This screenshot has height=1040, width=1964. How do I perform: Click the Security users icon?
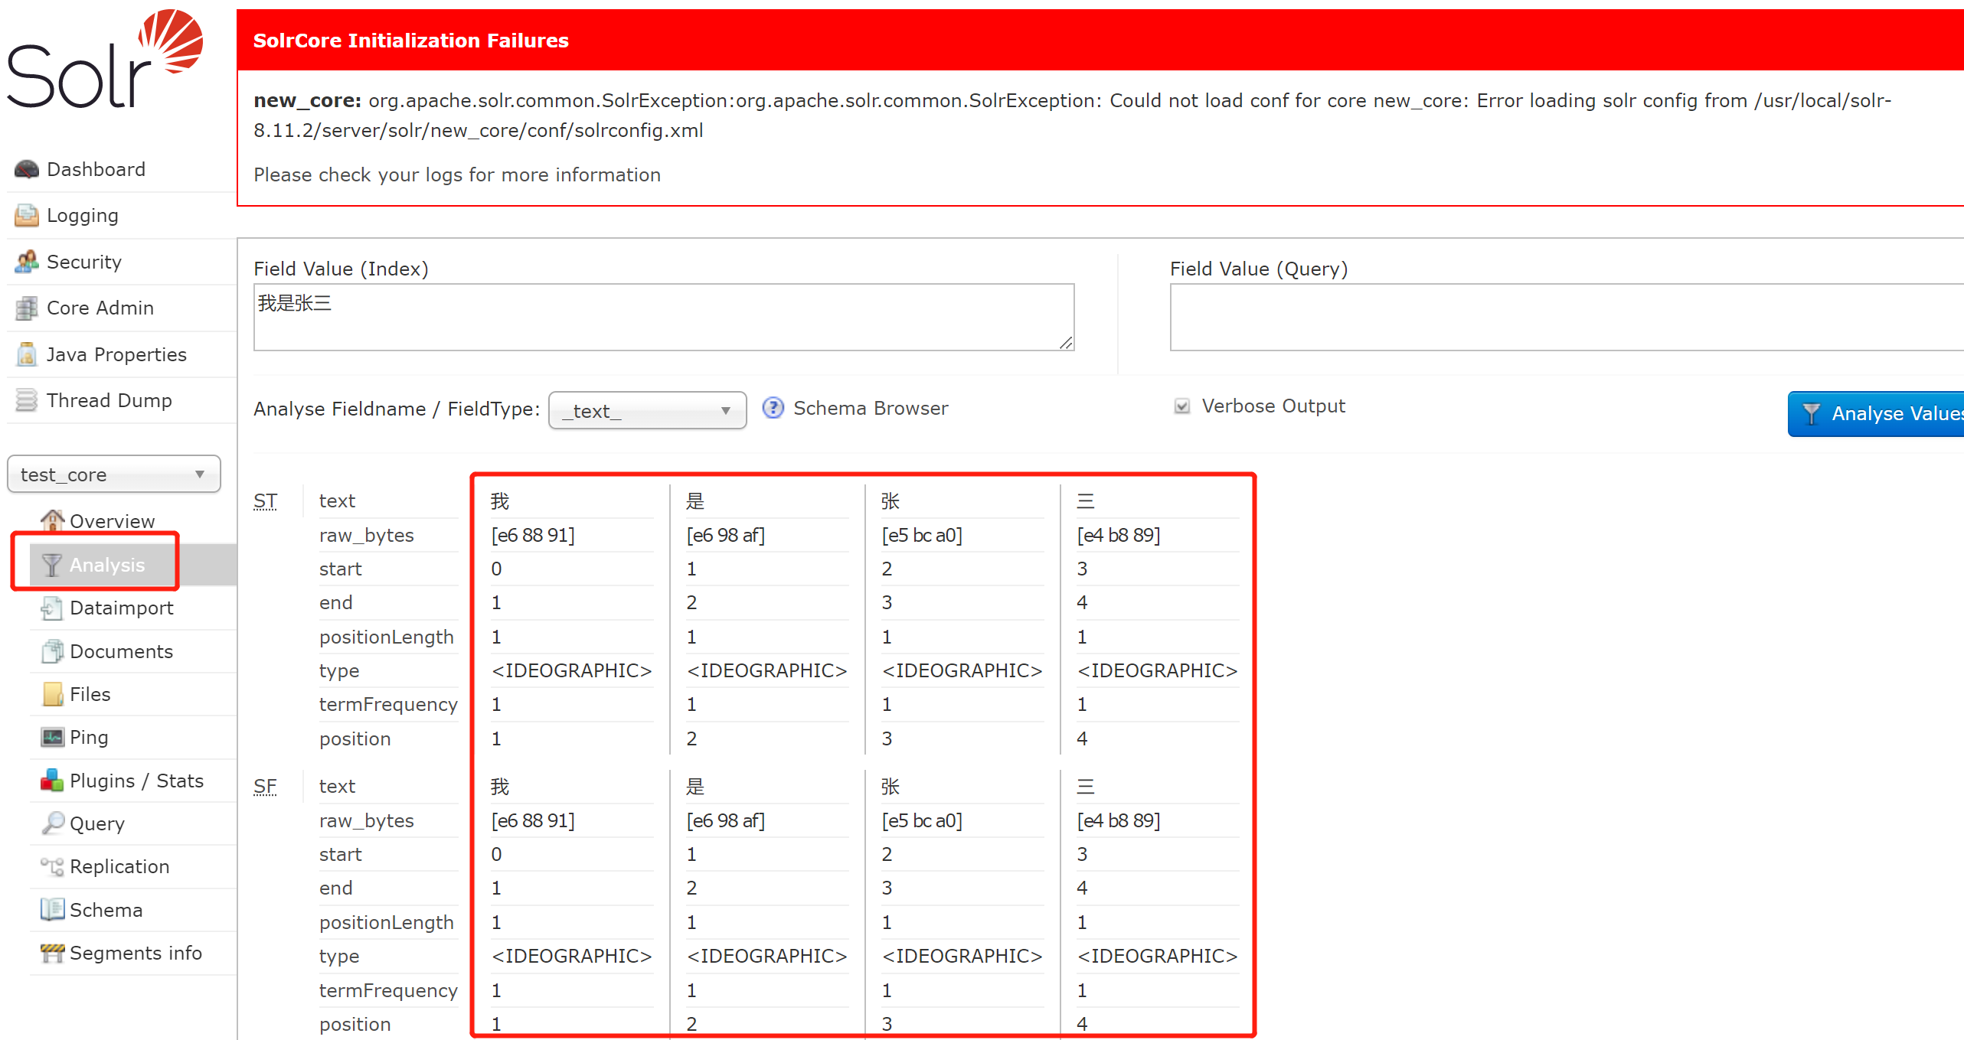point(26,262)
